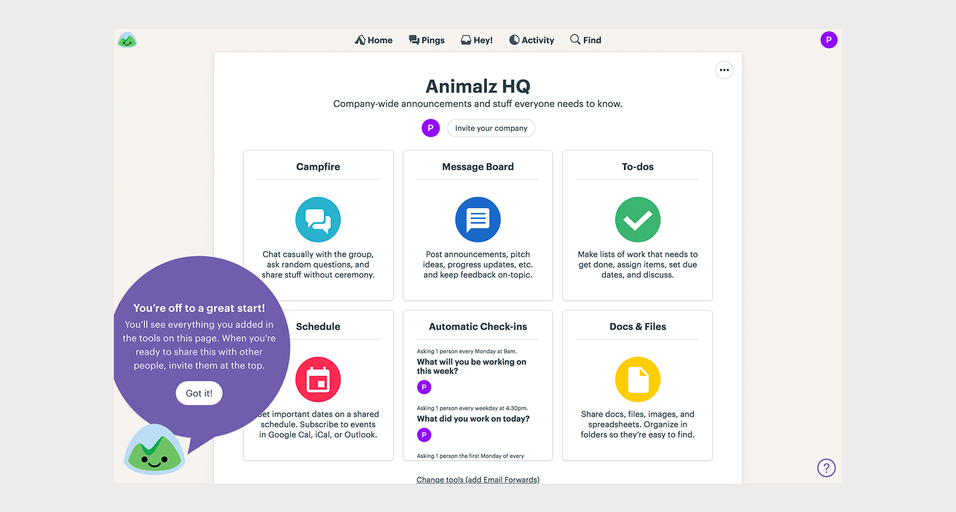Screen dimensions: 956x512
Task: Open the Hey! notifications menu
Action: (x=477, y=40)
